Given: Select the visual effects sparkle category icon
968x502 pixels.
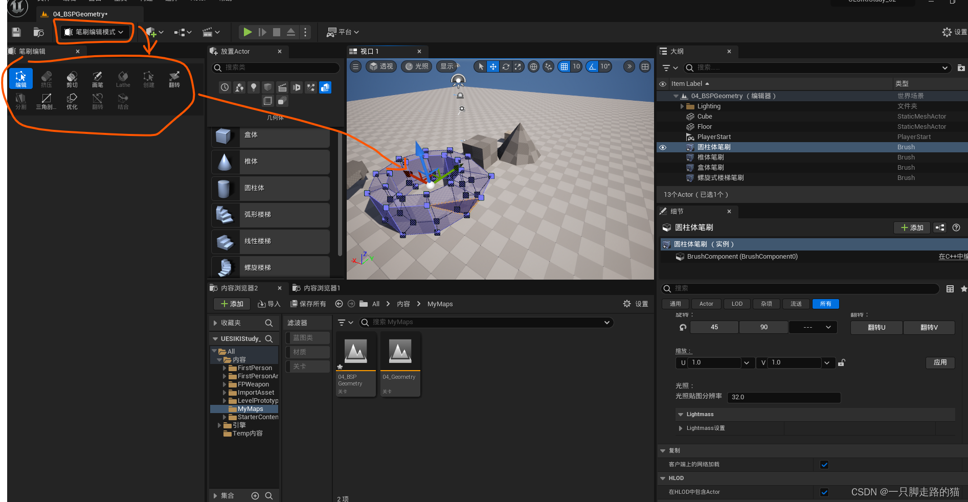Looking at the screenshot, I should (x=311, y=87).
